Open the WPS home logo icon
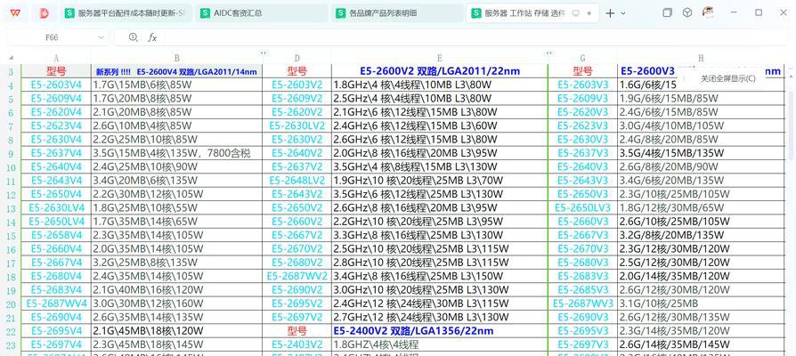796x356 pixels. click(x=15, y=13)
